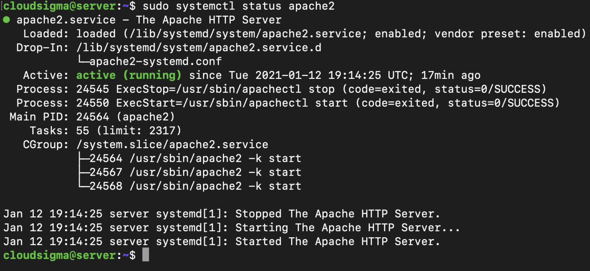
Task: Click the path /lib/systemd/system/apache2.service.d
Action: tap(199, 48)
